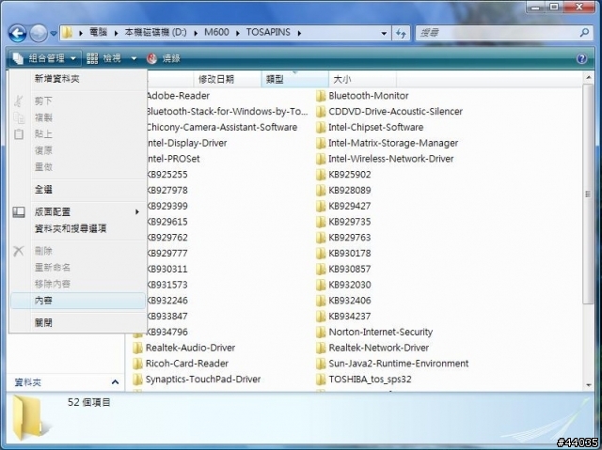Select the Intel-Matrix-Storage-Manager folder icon
Image resolution: width=602 pixels, height=450 pixels.
tap(321, 143)
